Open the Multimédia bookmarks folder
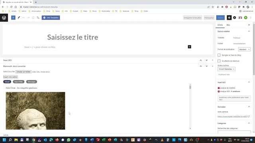The image size is (255, 143). (x=104, y=11)
